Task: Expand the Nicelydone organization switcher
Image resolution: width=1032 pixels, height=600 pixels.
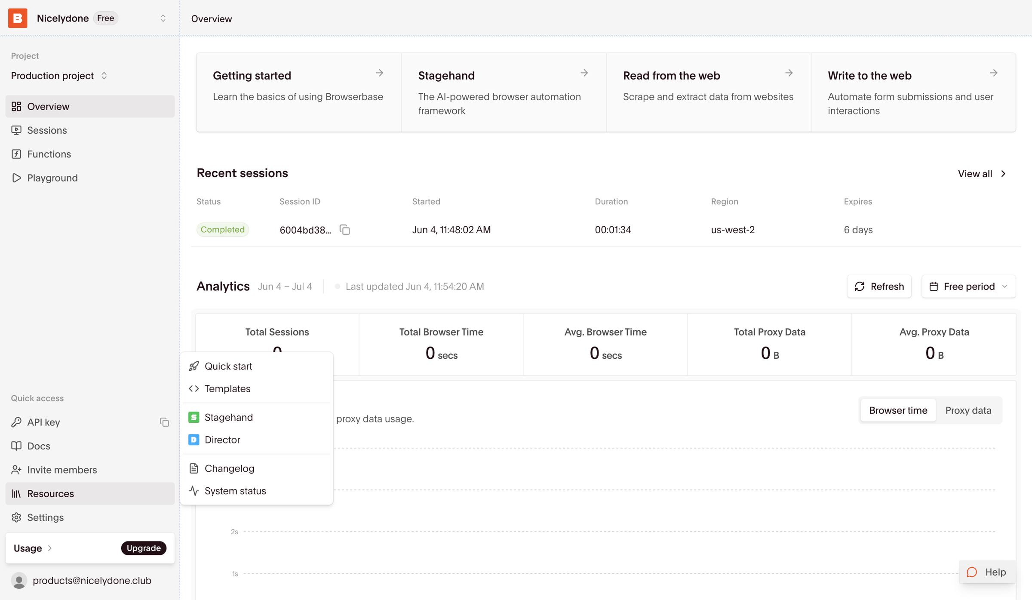Action: coord(163,18)
